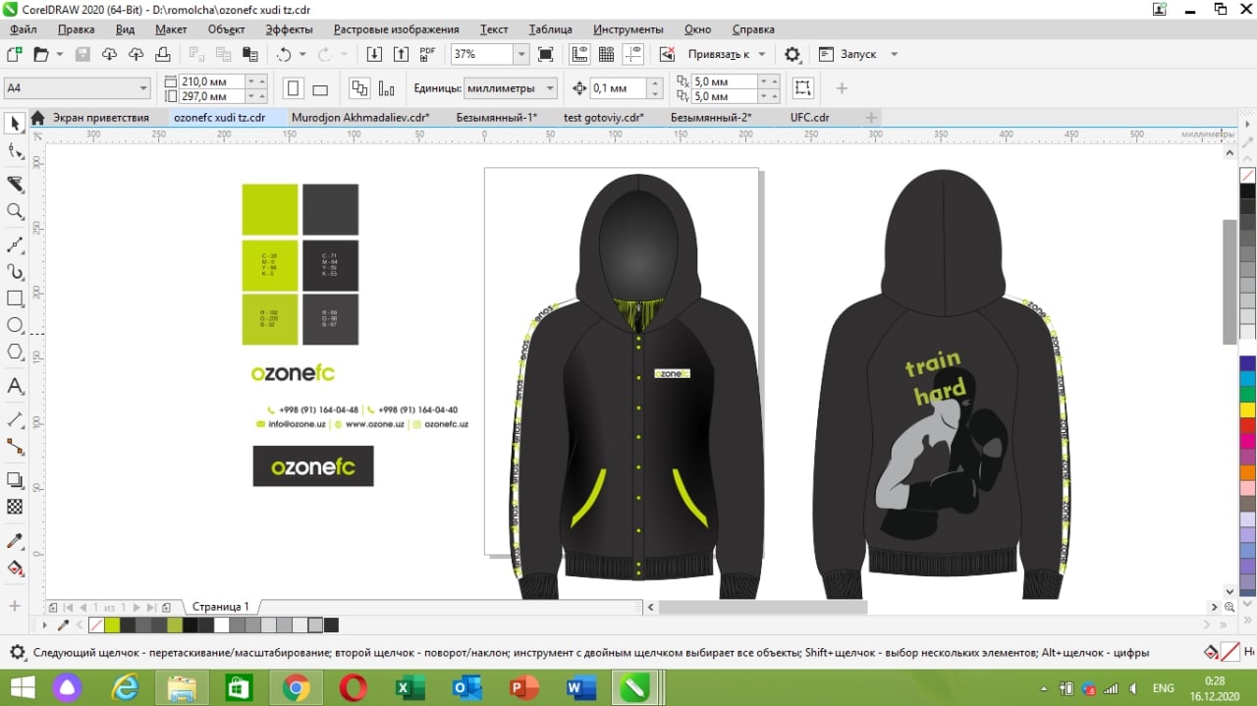Select the Parallel Dimension tool
1257x706 pixels.
(15, 419)
